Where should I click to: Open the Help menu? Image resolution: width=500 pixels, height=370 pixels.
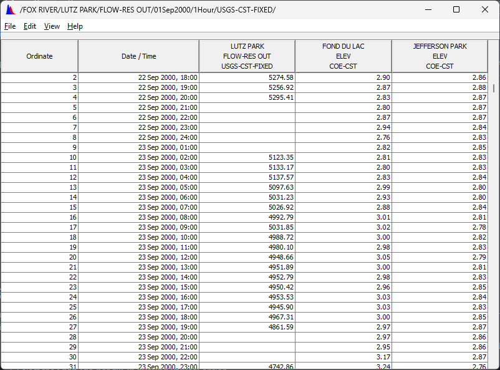click(x=75, y=26)
